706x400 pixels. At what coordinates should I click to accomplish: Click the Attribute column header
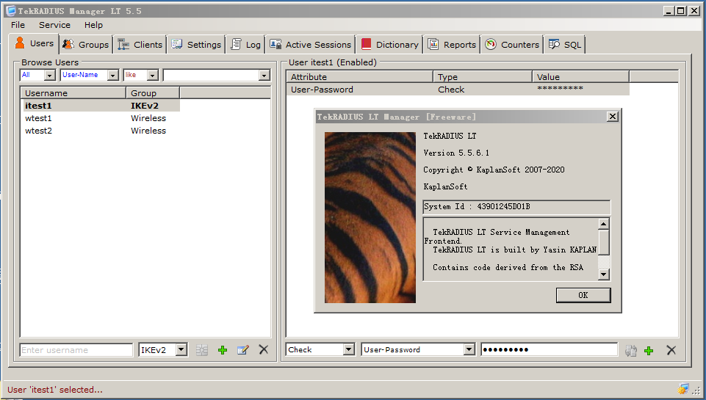(359, 77)
